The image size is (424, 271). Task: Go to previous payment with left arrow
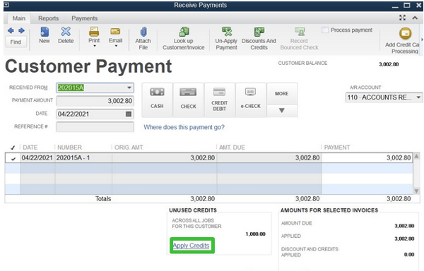[11, 30]
